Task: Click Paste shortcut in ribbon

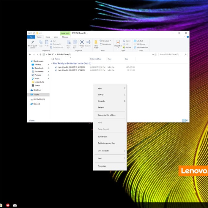Action: (x=57, y=47)
